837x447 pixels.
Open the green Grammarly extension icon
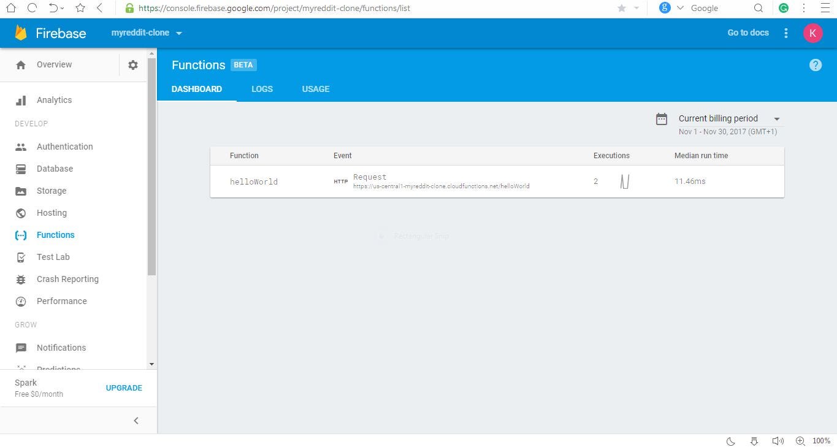coord(783,8)
